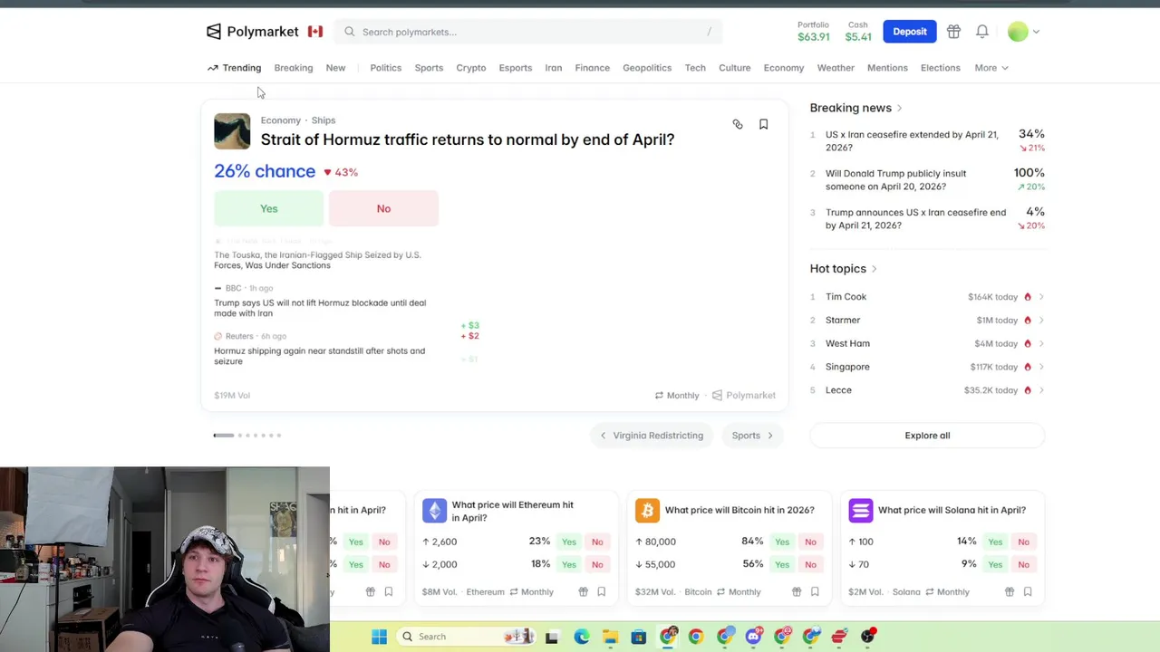Bookmark the Strait of Hormuz market
The height and width of the screenshot is (652, 1160).
click(x=764, y=124)
